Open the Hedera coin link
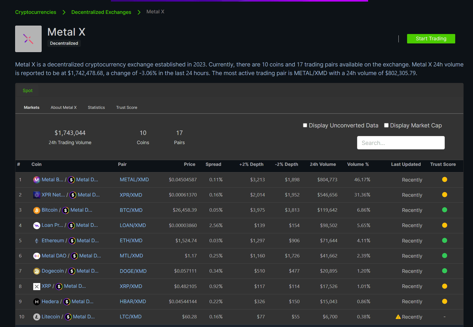The height and width of the screenshot is (327, 473). pyautogui.click(x=50, y=302)
